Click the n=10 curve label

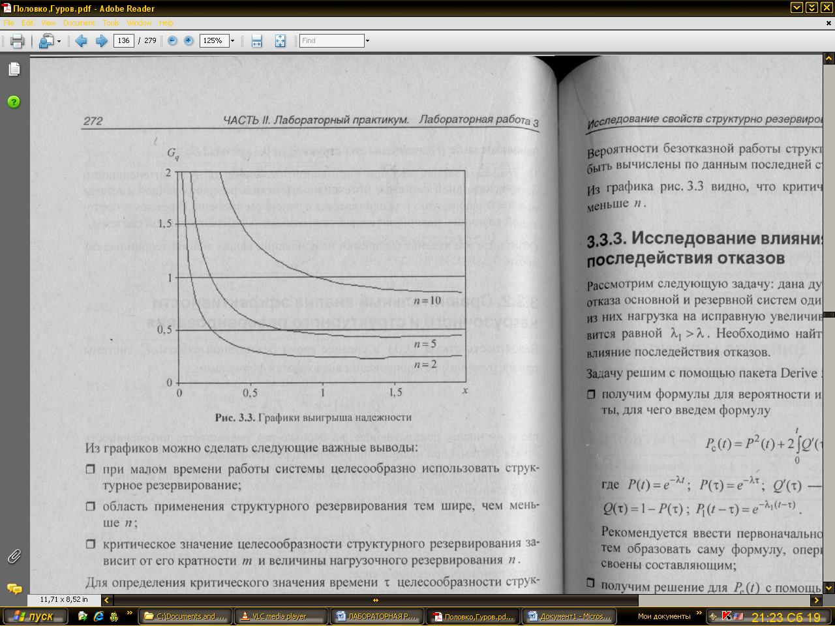(427, 301)
